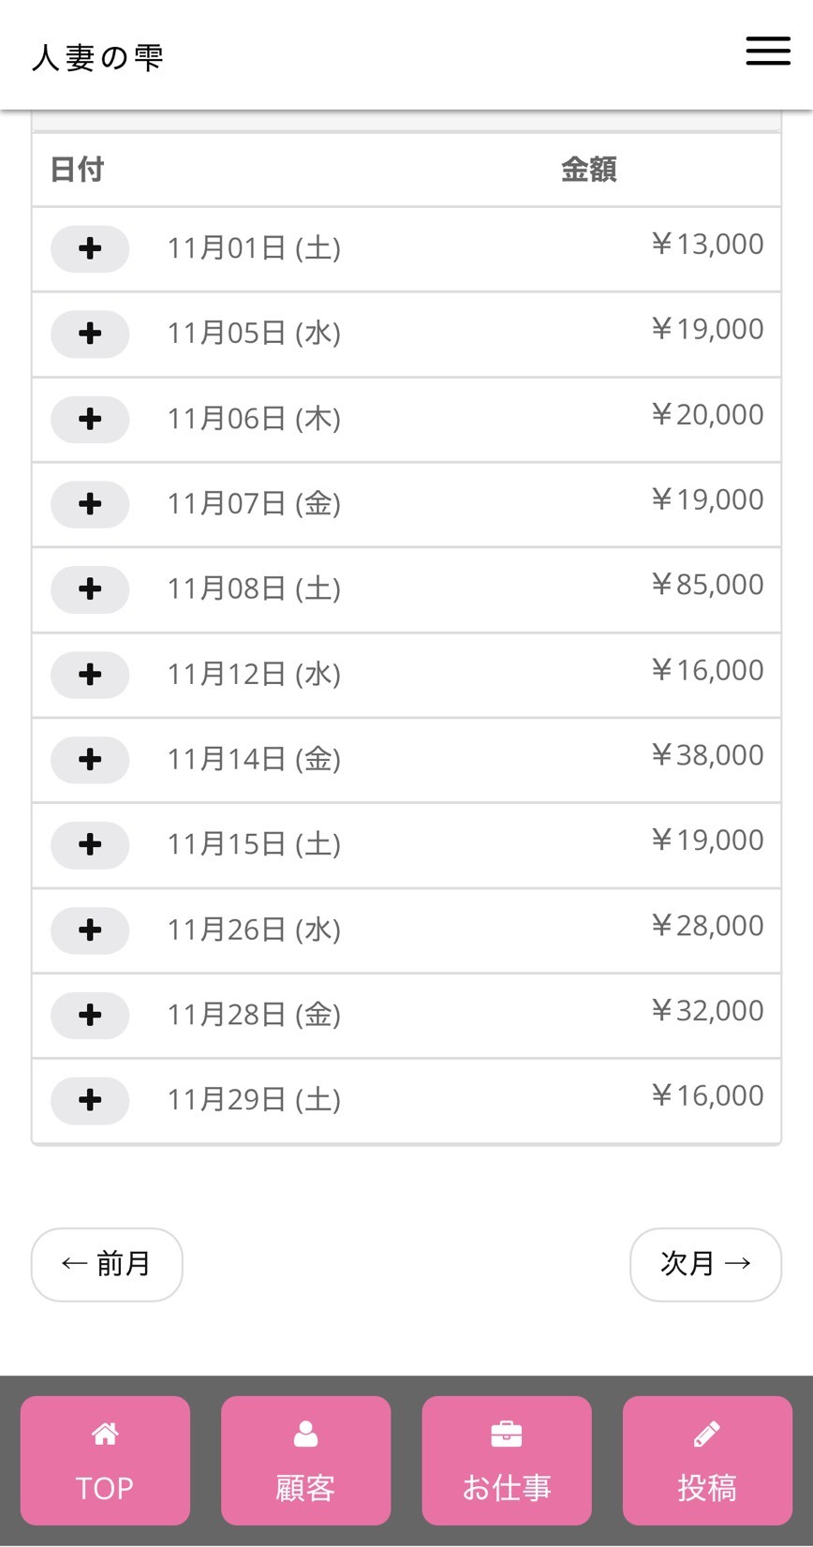
Task: Expand the 11月29日 (土) row
Action: pyautogui.click(x=90, y=1100)
